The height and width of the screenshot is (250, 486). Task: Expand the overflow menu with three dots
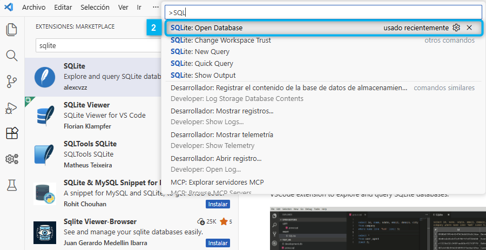(x=156, y=8)
